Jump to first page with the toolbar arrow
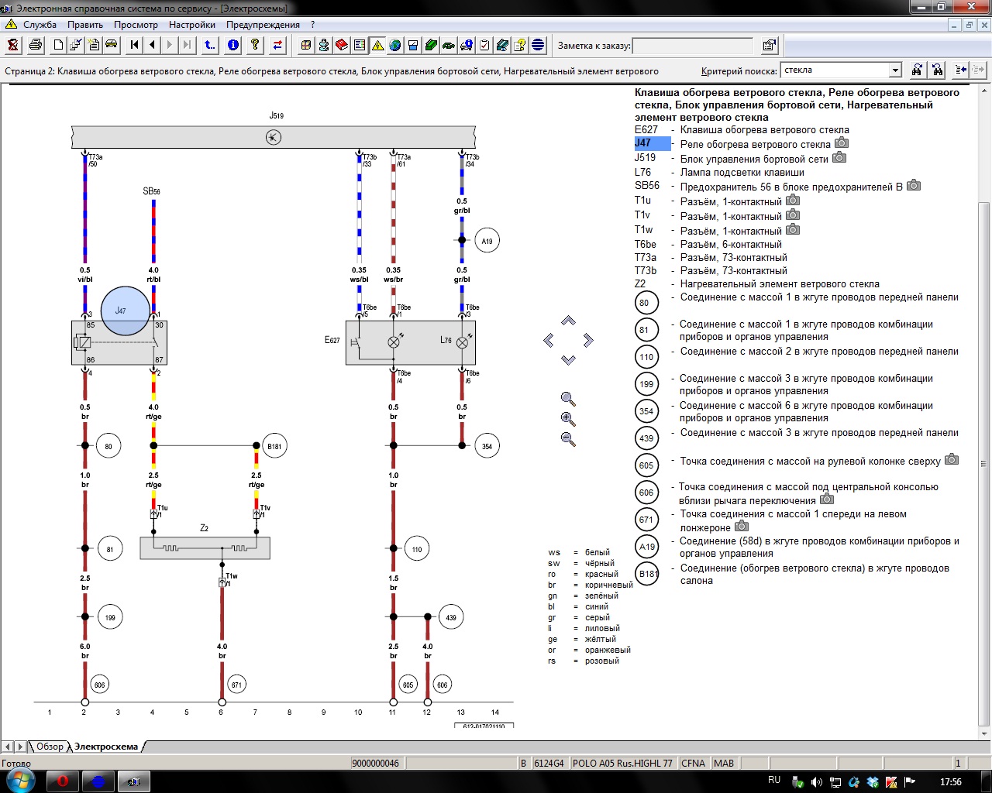This screenshot has height=793, width=992. point(135,45)
